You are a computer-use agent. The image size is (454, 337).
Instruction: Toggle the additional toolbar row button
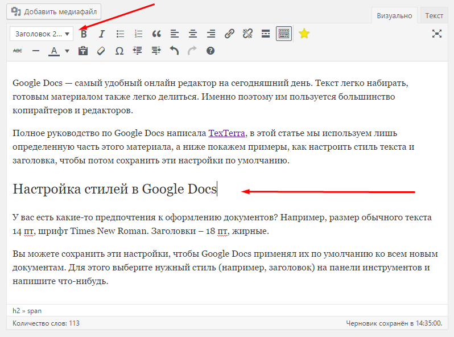coord(284,34)
